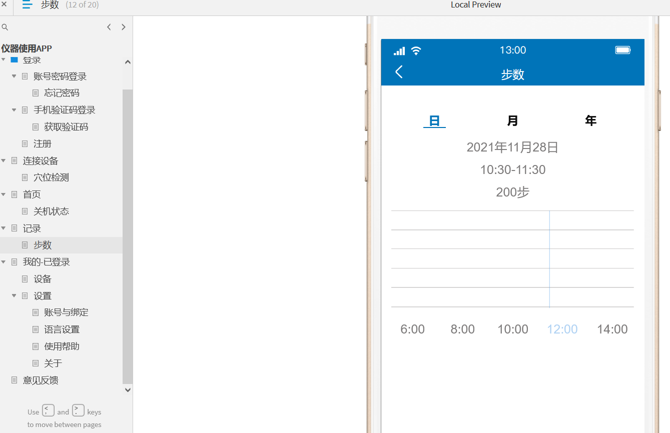Open the 设备 page
The width and height of the screenshot is (670, 433).
point(43,279)
